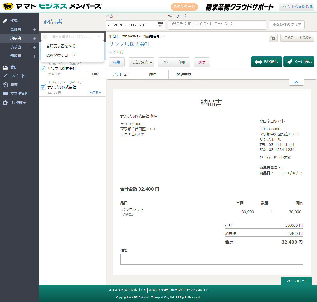Click the 受信 inbox icon
The image size is (317, 302).
[x=5, y=67]
